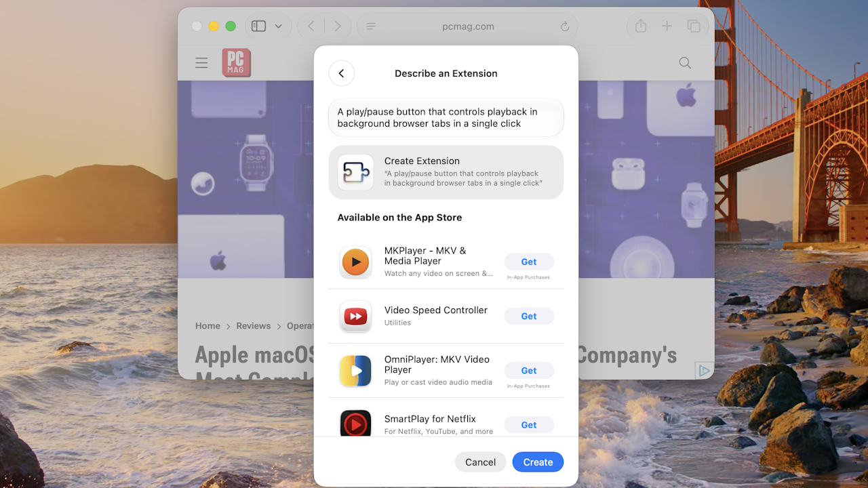Click the Video Speed Controller title text
Viewport: 868px width, 488px height.
click(436, 310)
